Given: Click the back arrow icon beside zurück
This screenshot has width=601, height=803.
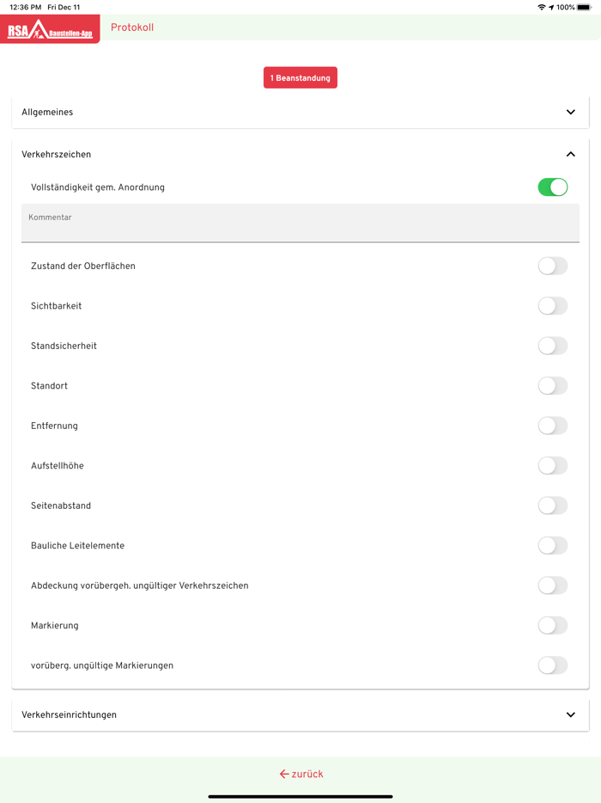Looking at the screenshot, I should pos(284,774).
